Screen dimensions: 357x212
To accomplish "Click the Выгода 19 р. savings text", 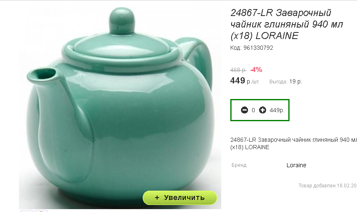I will click(286, 81).
